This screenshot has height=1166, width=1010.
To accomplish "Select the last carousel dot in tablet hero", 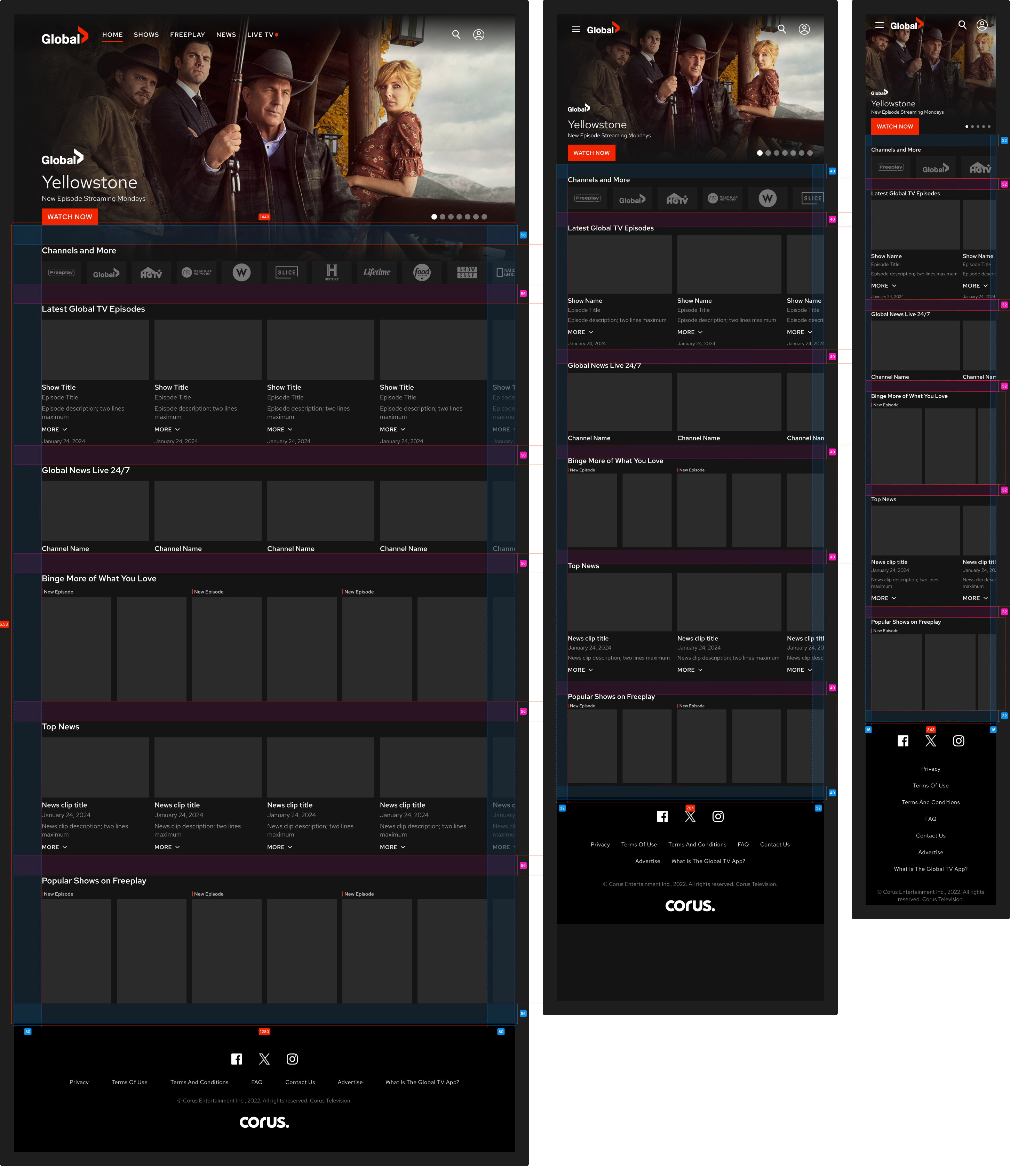I will pos(810,153).
